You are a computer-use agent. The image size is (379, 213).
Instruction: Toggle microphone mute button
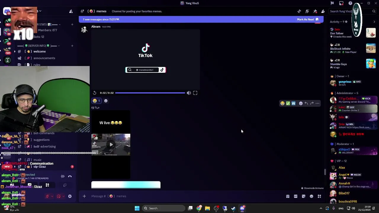47,196
